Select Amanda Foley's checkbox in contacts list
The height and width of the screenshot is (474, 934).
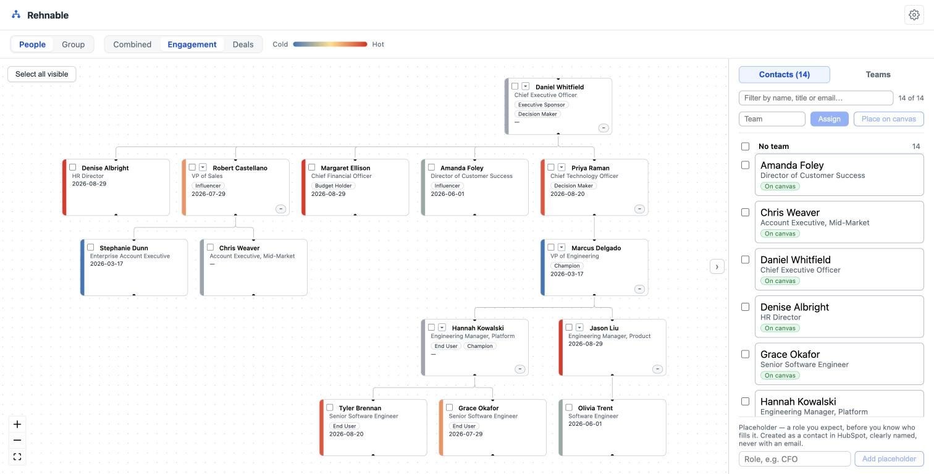[745, 165]
